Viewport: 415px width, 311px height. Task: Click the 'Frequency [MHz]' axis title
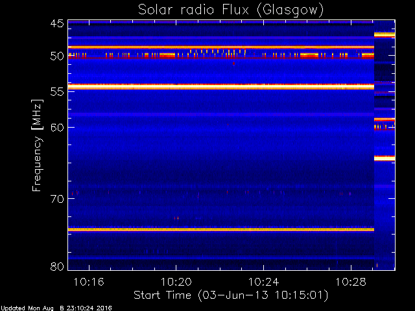(x=37, y=145)
